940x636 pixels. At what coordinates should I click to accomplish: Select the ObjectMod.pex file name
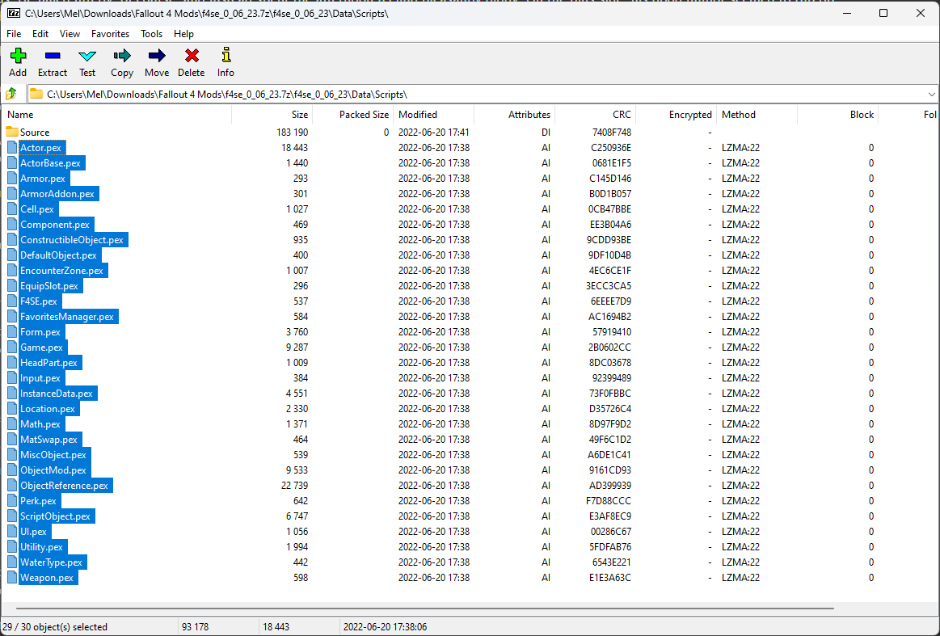53,470
